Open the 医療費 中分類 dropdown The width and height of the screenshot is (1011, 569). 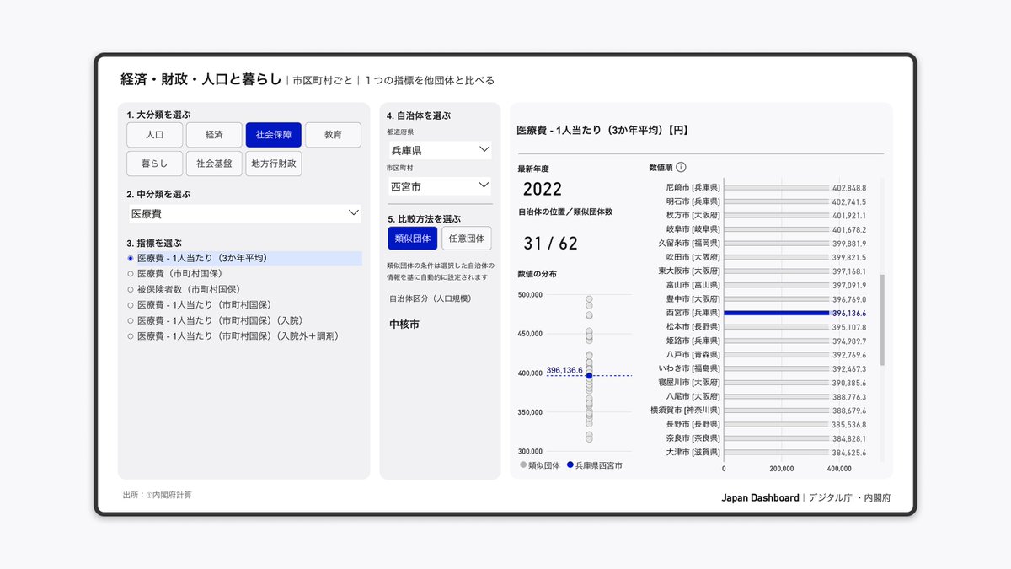point(244,214)
